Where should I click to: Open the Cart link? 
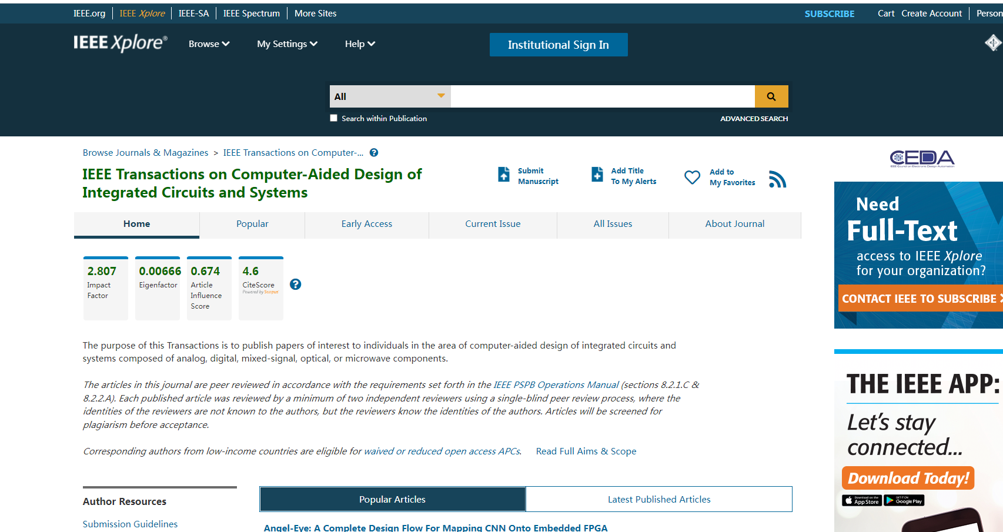tap(886, 14)
